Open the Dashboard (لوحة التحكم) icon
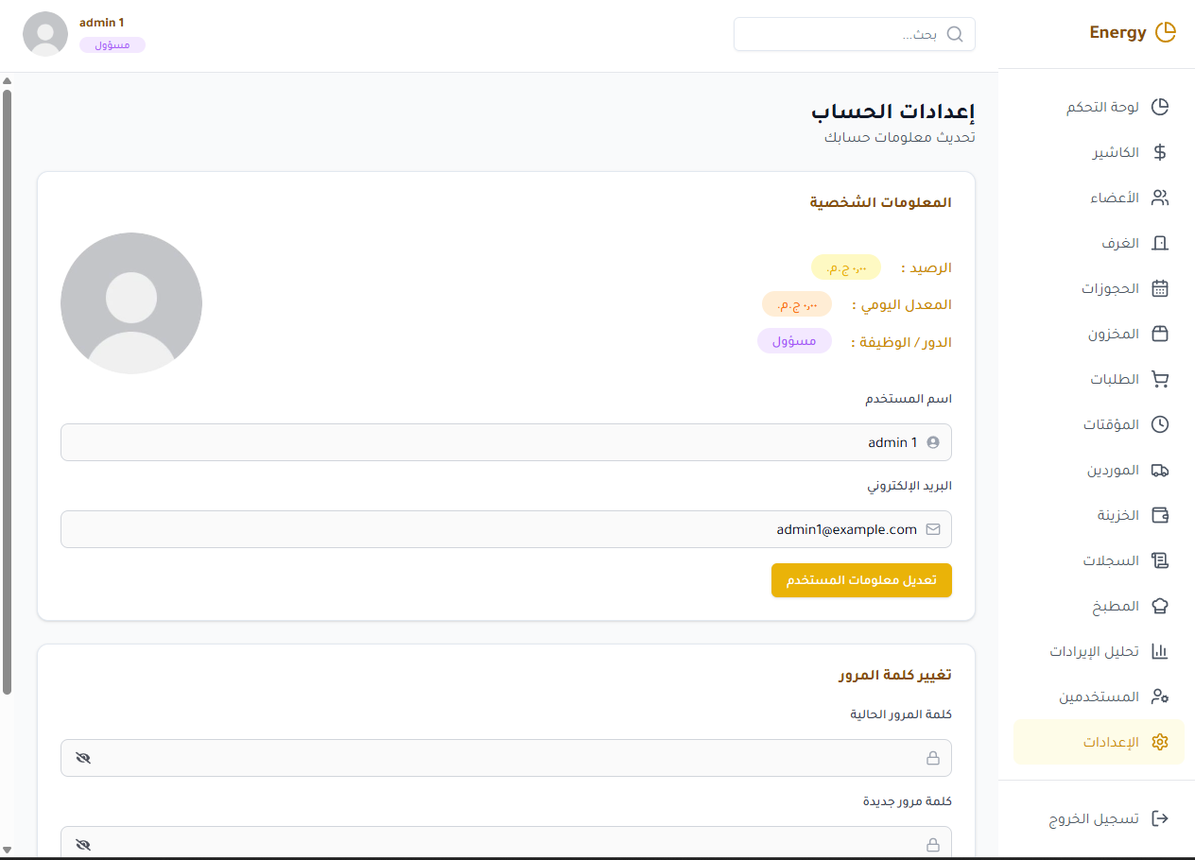 click(x=1160, y=107)
